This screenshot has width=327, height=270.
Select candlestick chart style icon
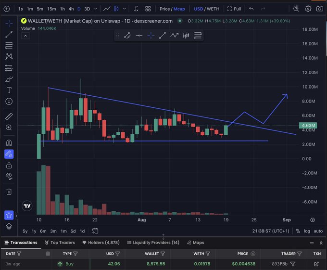tap(116, 9)
